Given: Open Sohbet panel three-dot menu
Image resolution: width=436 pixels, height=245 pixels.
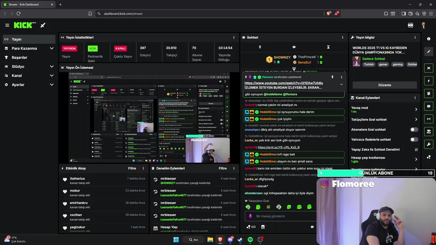Looking at the screenshot, I should [343, 37].
